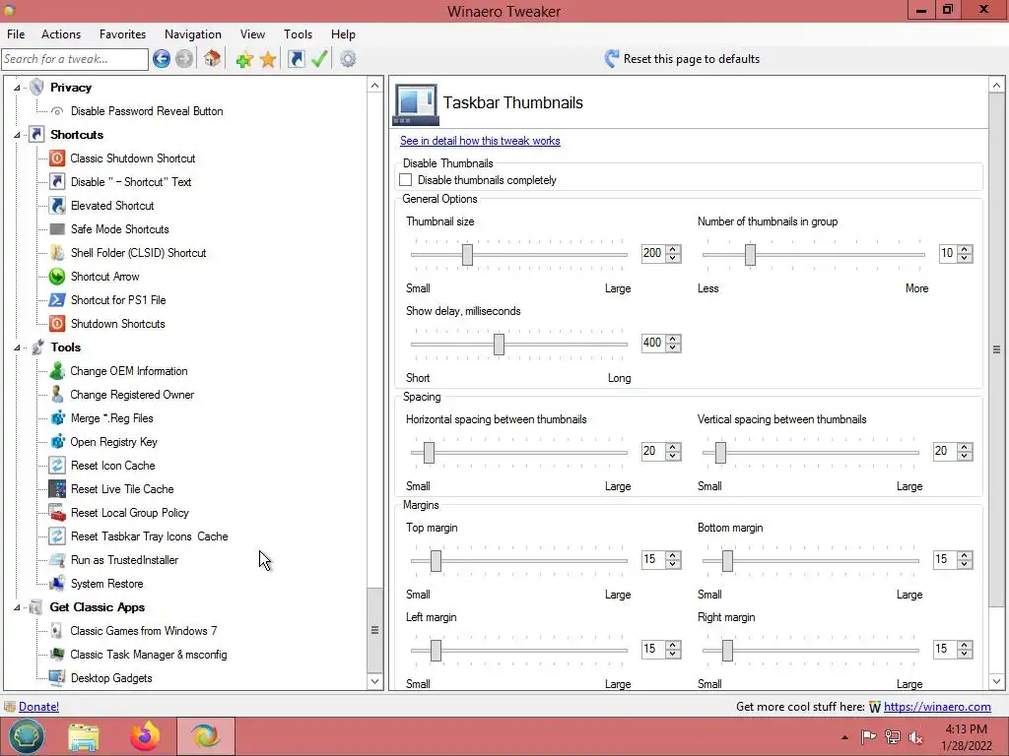Open File Explorer from the taskbar
The width and height of the screenshot is (1009, 756).
pos(84,737)
